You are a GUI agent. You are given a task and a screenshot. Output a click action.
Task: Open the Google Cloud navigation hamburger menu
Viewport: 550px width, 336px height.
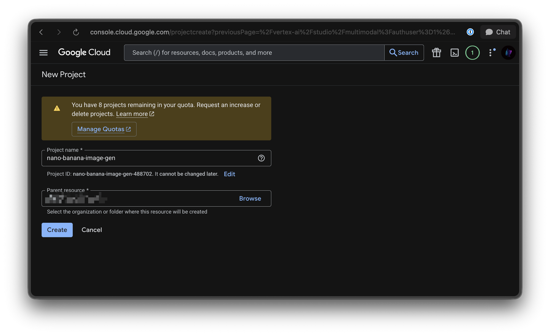click(43, 52)
